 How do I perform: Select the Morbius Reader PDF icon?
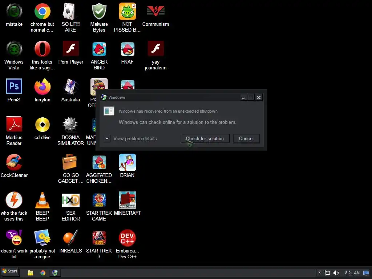pyautogui.click(x=14, y=124)
